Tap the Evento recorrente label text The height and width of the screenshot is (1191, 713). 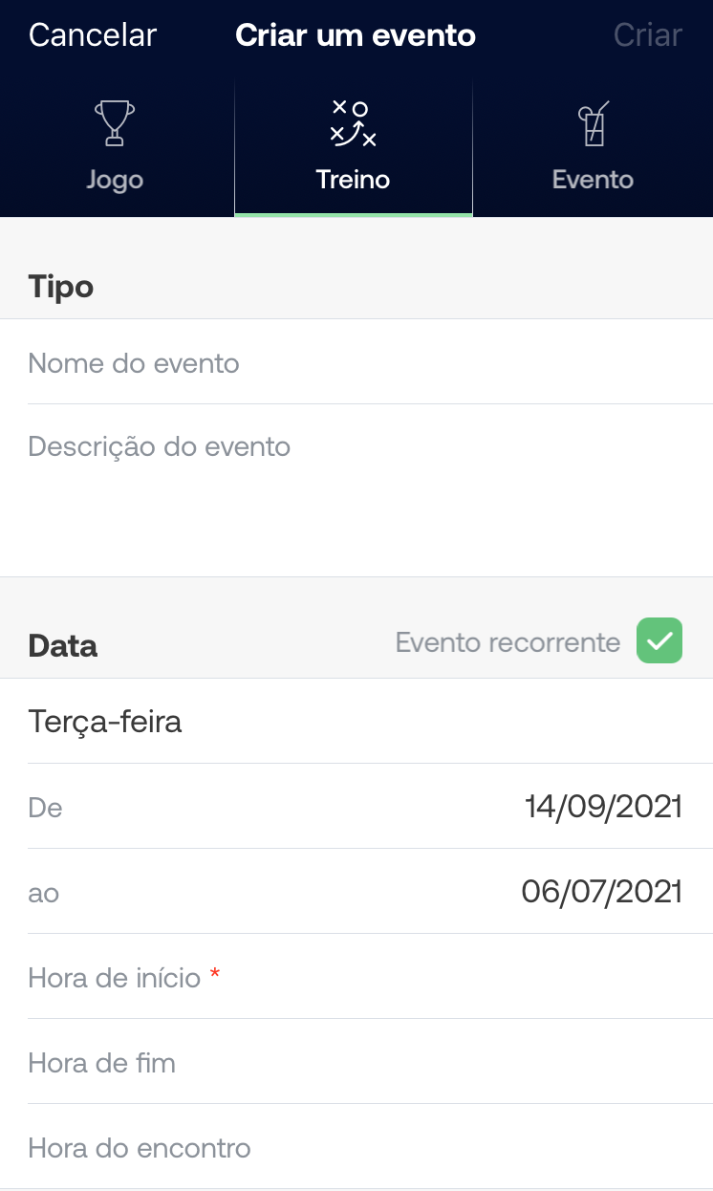(x=508, y=642)
